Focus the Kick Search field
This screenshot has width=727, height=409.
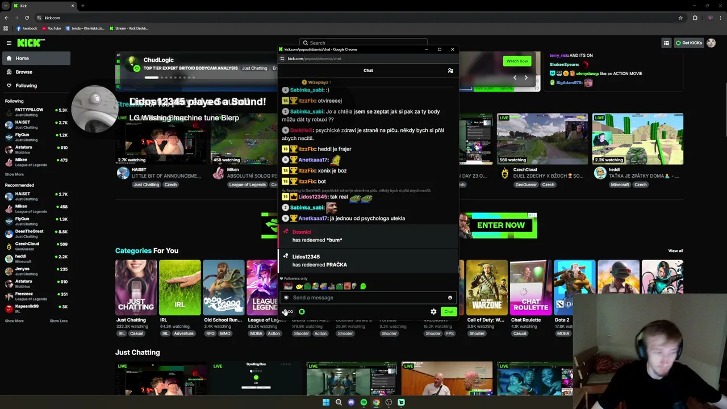coord(363,43)
